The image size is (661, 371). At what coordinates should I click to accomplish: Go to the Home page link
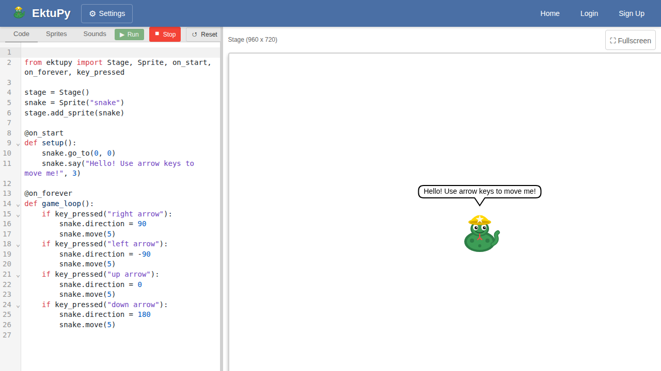pos(549,13)
